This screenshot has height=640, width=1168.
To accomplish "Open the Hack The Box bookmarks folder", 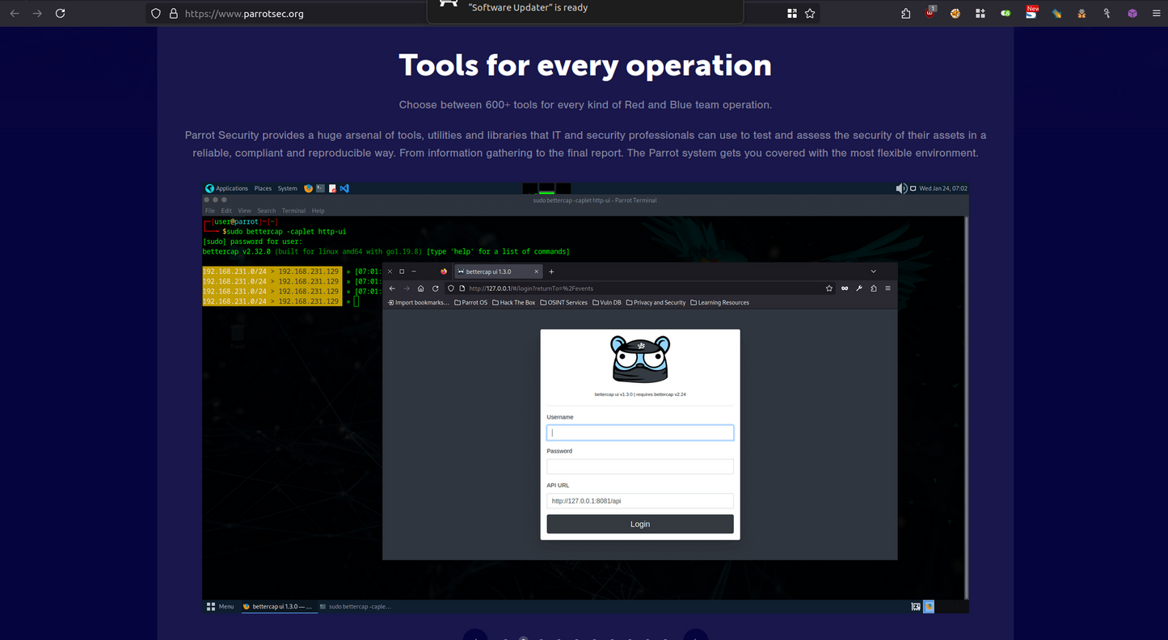I will 514,303.
